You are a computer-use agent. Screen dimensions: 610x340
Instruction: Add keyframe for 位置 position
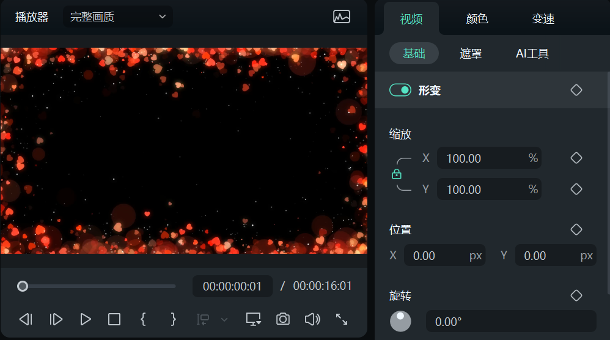tap(576, 229)
